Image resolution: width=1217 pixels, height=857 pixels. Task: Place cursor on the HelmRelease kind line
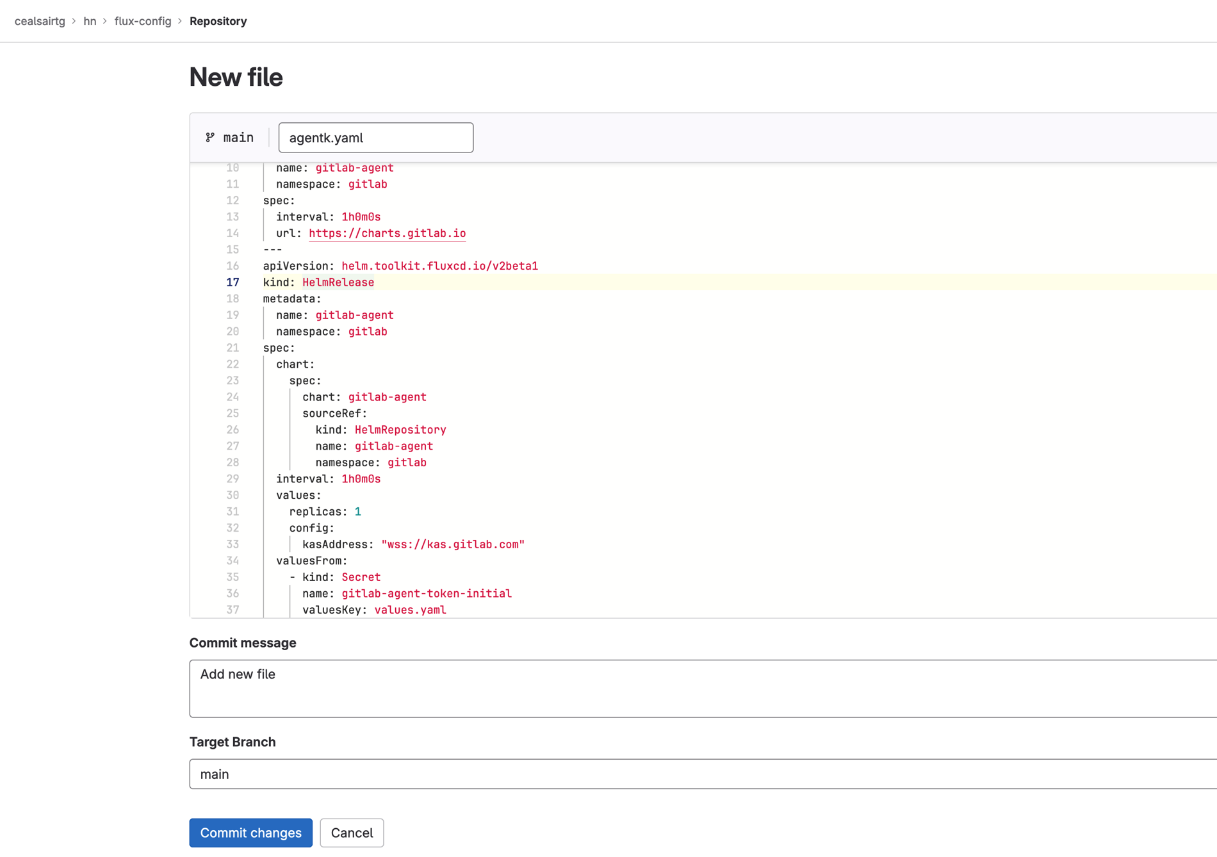pyautogui.click(x=338, y=282)
